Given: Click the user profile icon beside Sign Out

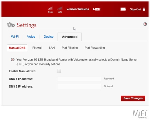Looking at the screenshot, I should [x=144, y=9].
